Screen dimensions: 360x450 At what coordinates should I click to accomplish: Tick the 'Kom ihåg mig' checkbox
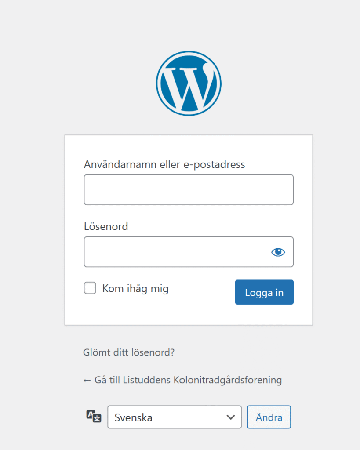point(90,288)
